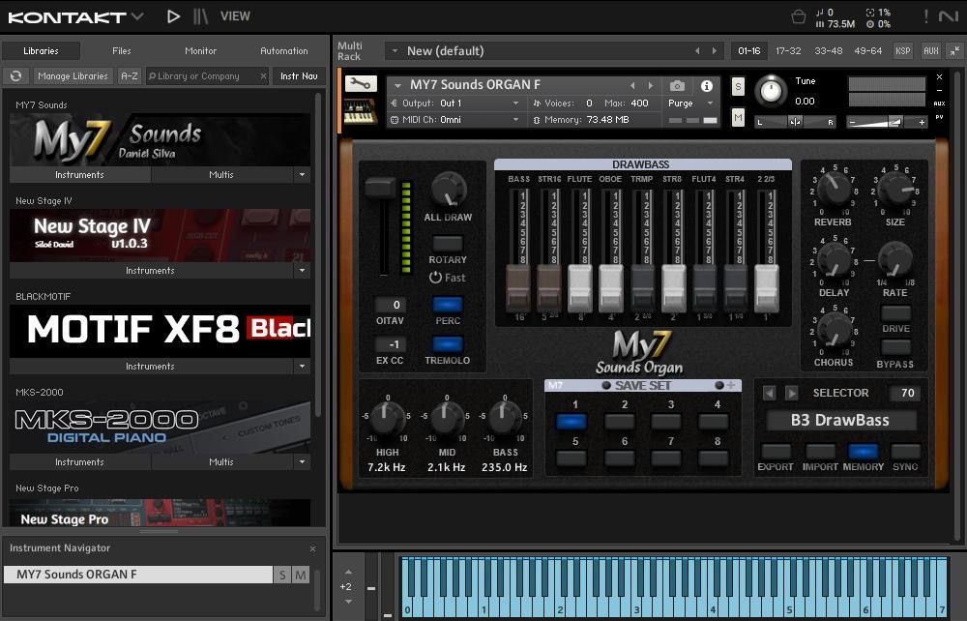The height and width of the screenshot is (621, 967).
Task: Toggle the PERC button
Action: pos(448,305)
